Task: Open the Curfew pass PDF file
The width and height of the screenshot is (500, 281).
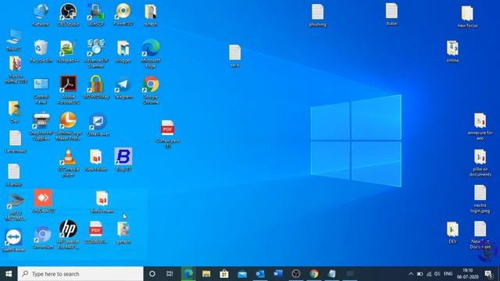Action: click(168, 133)
